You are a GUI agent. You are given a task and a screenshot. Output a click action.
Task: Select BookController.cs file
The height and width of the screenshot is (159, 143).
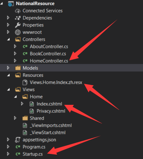click(x=48, y=54)
